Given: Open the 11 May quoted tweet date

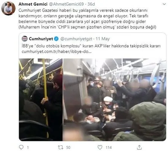Looking at the screenshot, I should tap(103, 39).
